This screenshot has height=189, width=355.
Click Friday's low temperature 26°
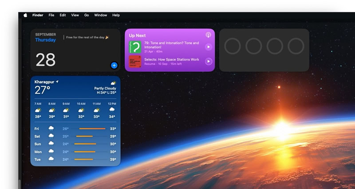click(x=65, y=129)
